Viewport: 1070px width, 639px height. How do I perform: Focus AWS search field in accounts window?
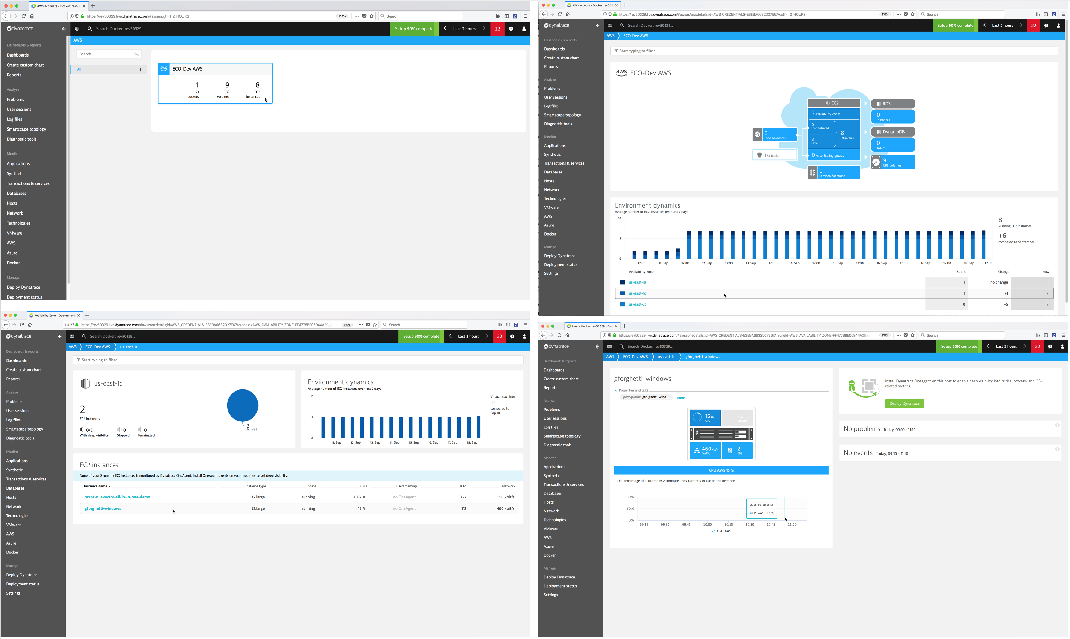click(x=109, y=54)
